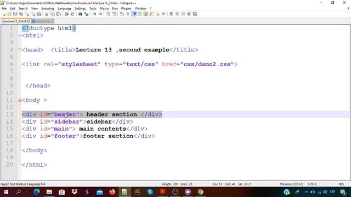351x197 pixels.
Task: Open the User Defined Language icon
Action: pos(140,14)
